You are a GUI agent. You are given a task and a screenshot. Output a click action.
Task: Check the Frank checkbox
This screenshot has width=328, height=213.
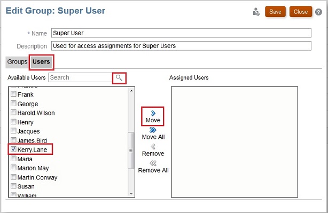click(x=13, y=94)
